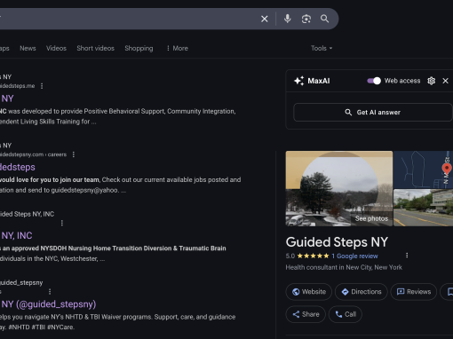Screen dimensions: 453x339
Task: Switch to the Shopping tab
Action: pyautogui.click(x=139, y=48)
